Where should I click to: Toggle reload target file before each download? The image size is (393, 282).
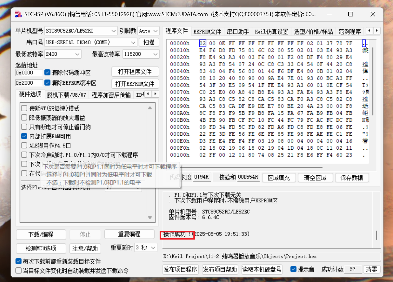[x=19, y=262]
